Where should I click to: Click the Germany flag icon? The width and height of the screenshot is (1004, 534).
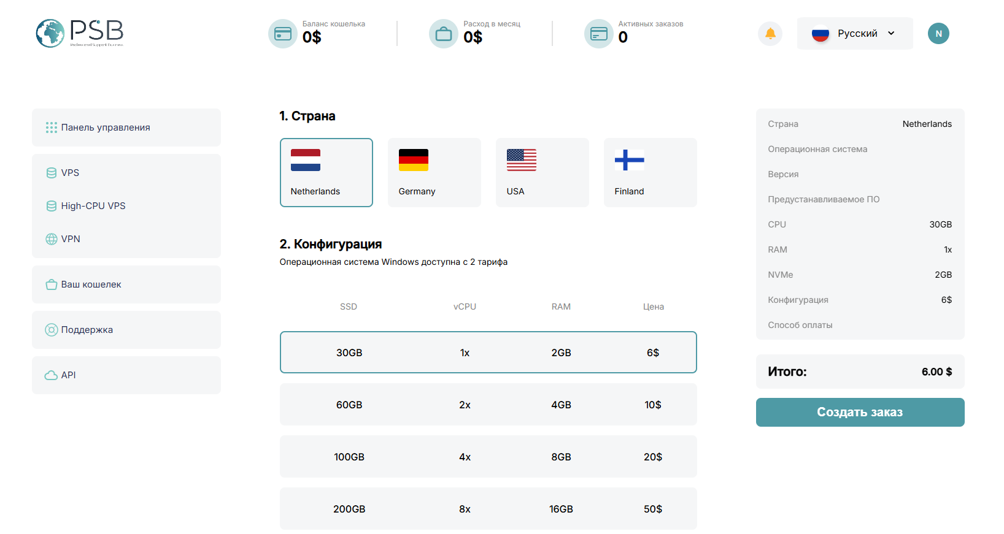pyautogui.click(x=414, y=160)
